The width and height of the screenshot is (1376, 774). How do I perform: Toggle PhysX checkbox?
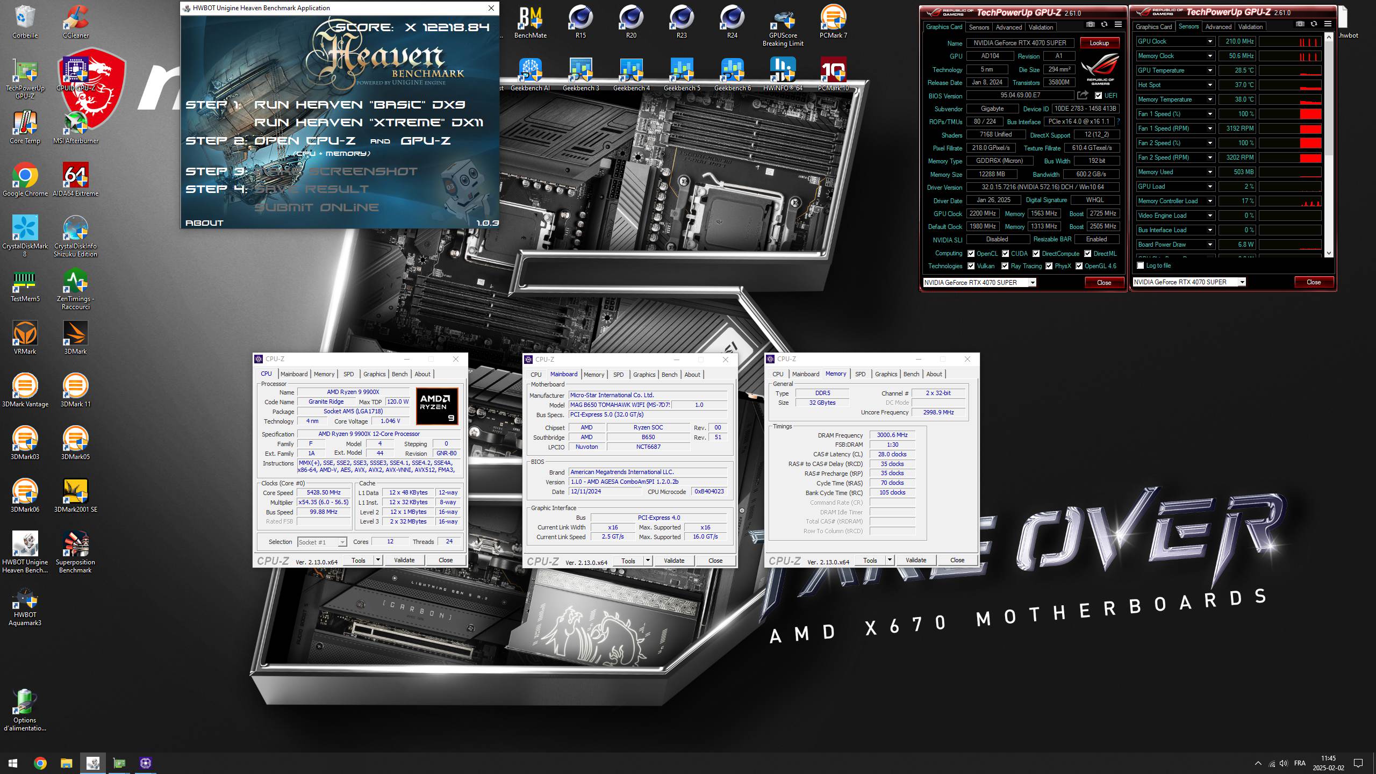pyautogui.click(x=1049, y=266)
